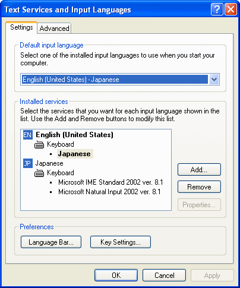
Task: Click the Remove button
Action: (199, 187)
